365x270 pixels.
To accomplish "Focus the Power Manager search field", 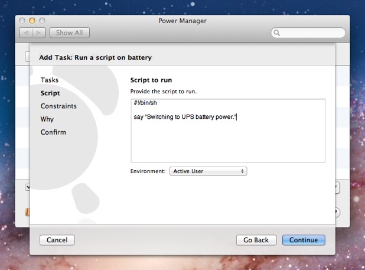I will 310,33.
